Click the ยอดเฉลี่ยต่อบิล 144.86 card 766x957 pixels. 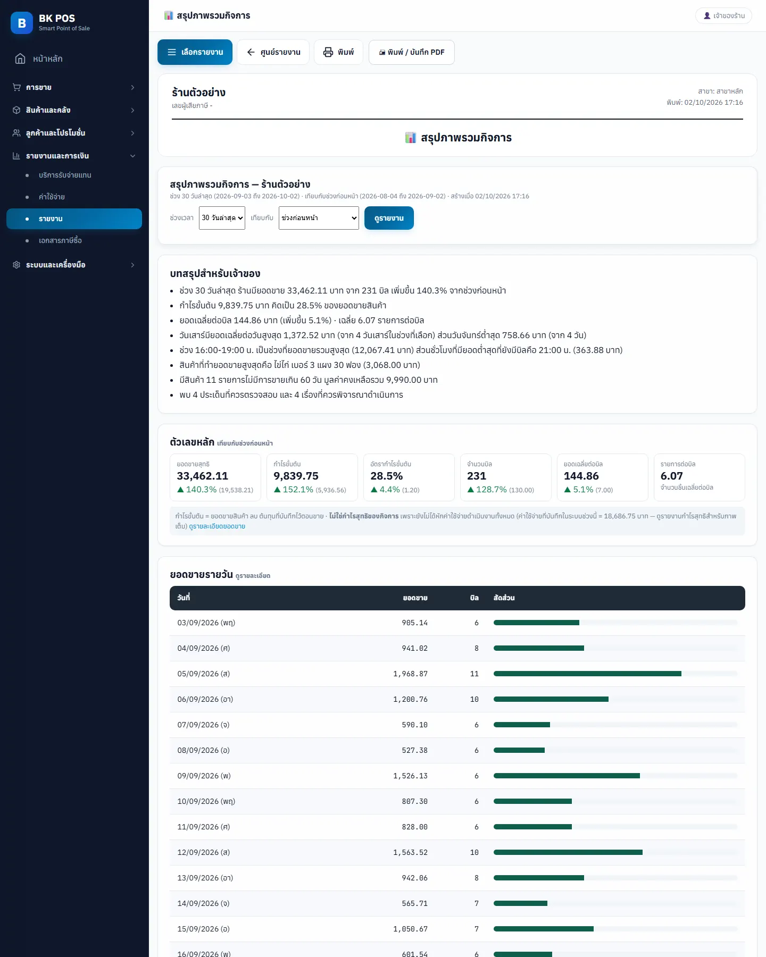pyautogui.click(x=603, y=477)
